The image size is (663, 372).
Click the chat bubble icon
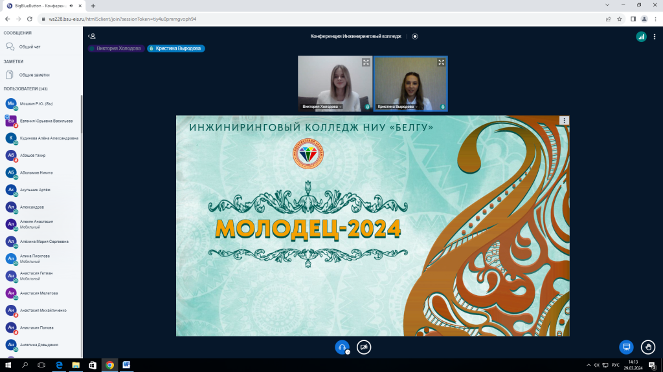10,46
